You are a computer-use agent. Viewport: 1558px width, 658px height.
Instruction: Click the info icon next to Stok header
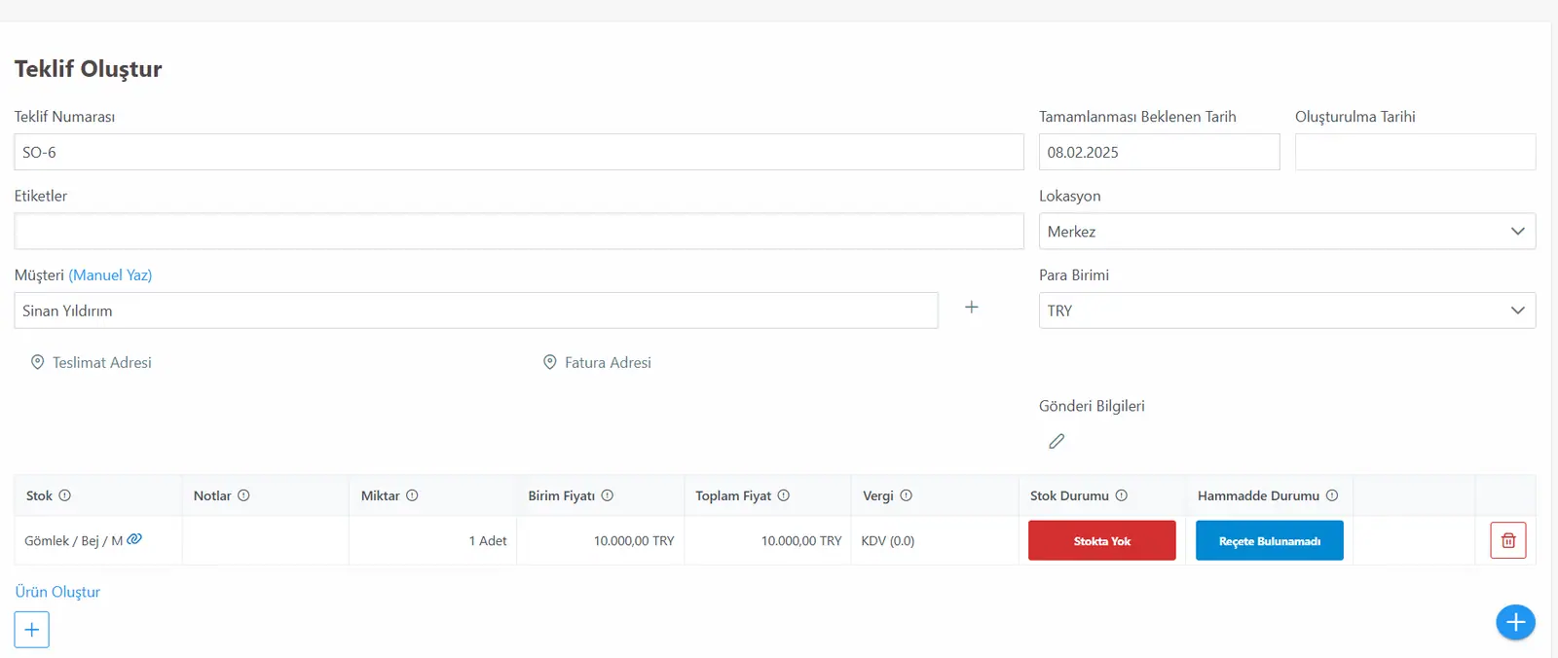[65, 495]
